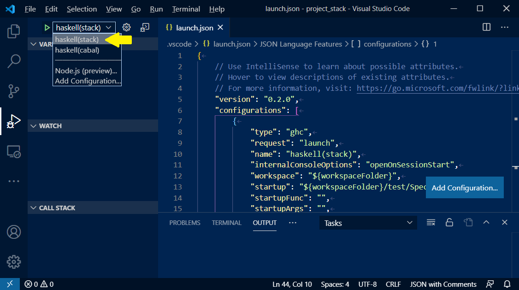Open the Selection menu

(x=82, y=9)
